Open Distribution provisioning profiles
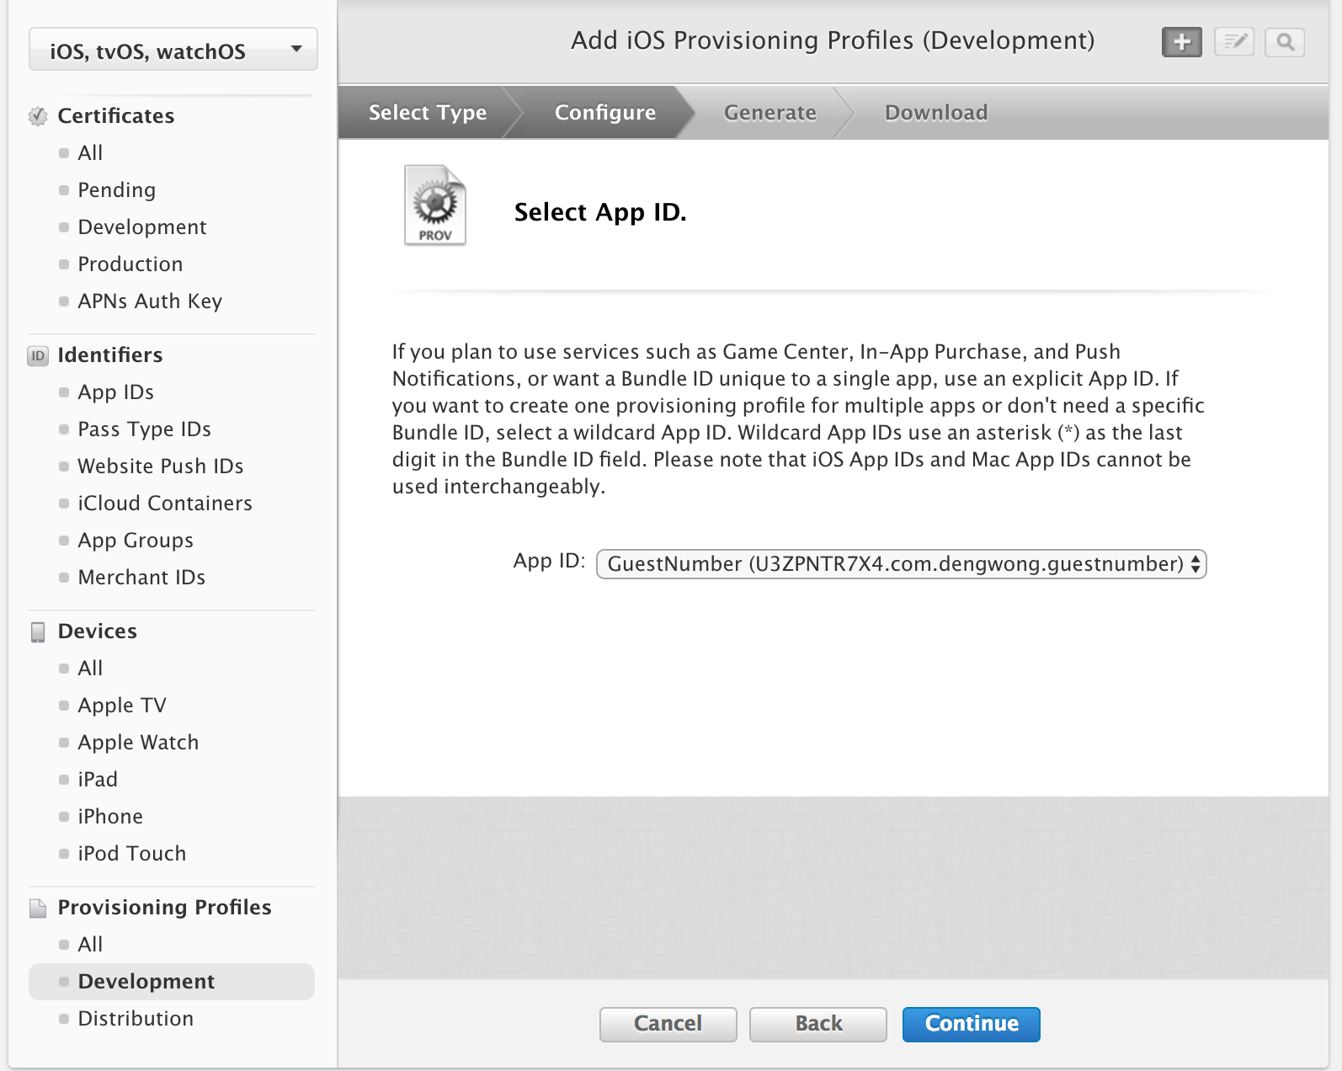Viewport: 1342px width, 1071px height. tap(136, 1019)
